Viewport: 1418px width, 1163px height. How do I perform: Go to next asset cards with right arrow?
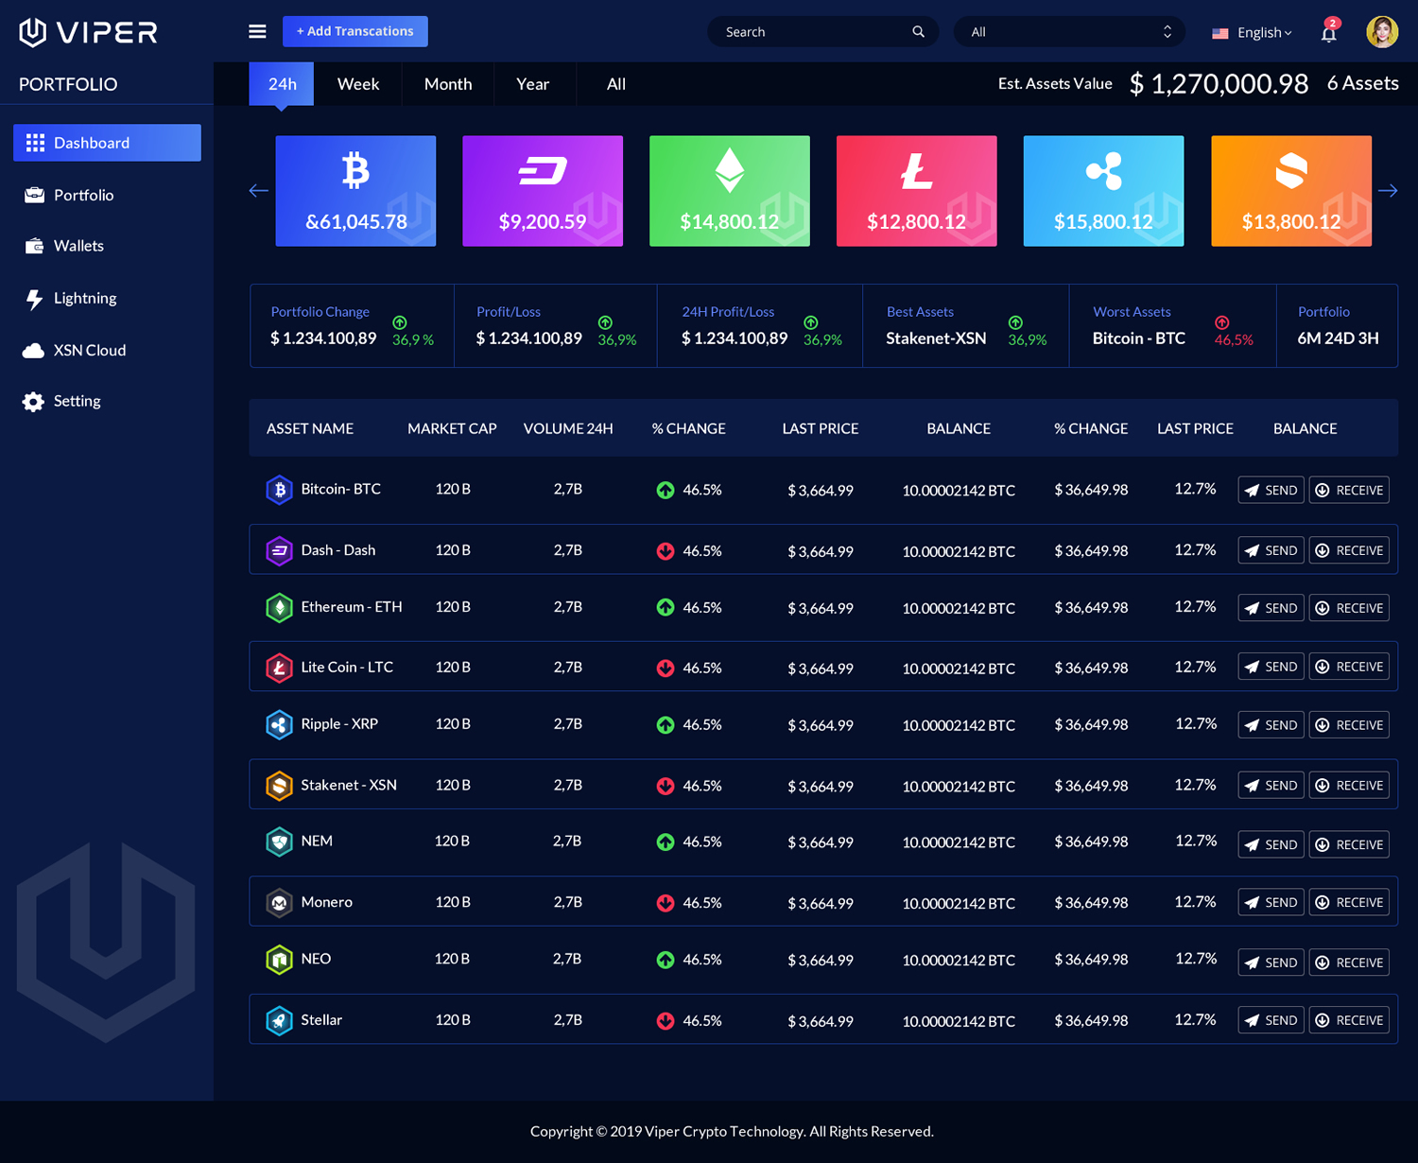(1388, 190)
